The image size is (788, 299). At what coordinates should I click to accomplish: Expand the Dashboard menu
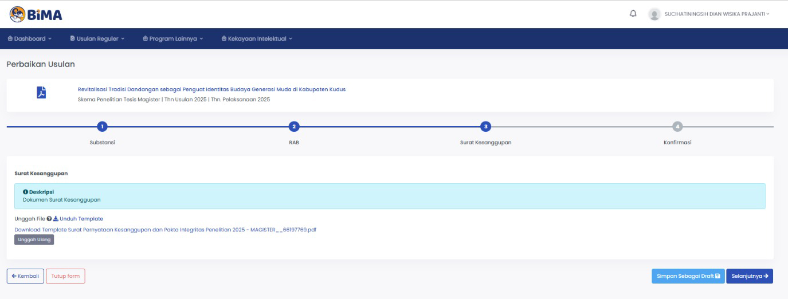29,39
